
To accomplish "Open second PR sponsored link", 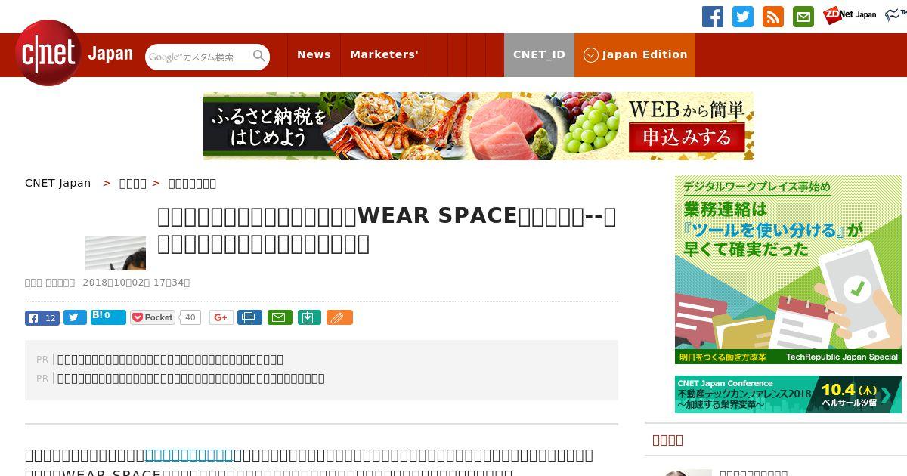I will tap(190, 378).
